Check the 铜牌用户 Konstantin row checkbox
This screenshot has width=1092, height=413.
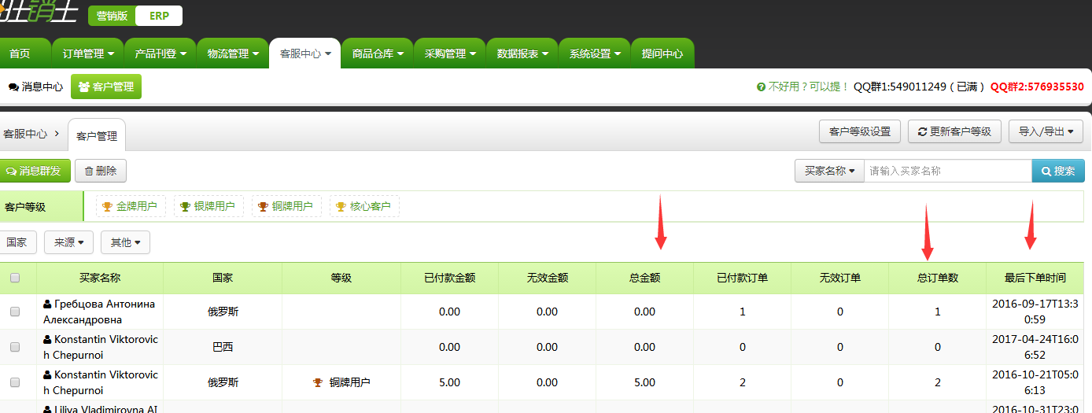(x=15, y=382)
